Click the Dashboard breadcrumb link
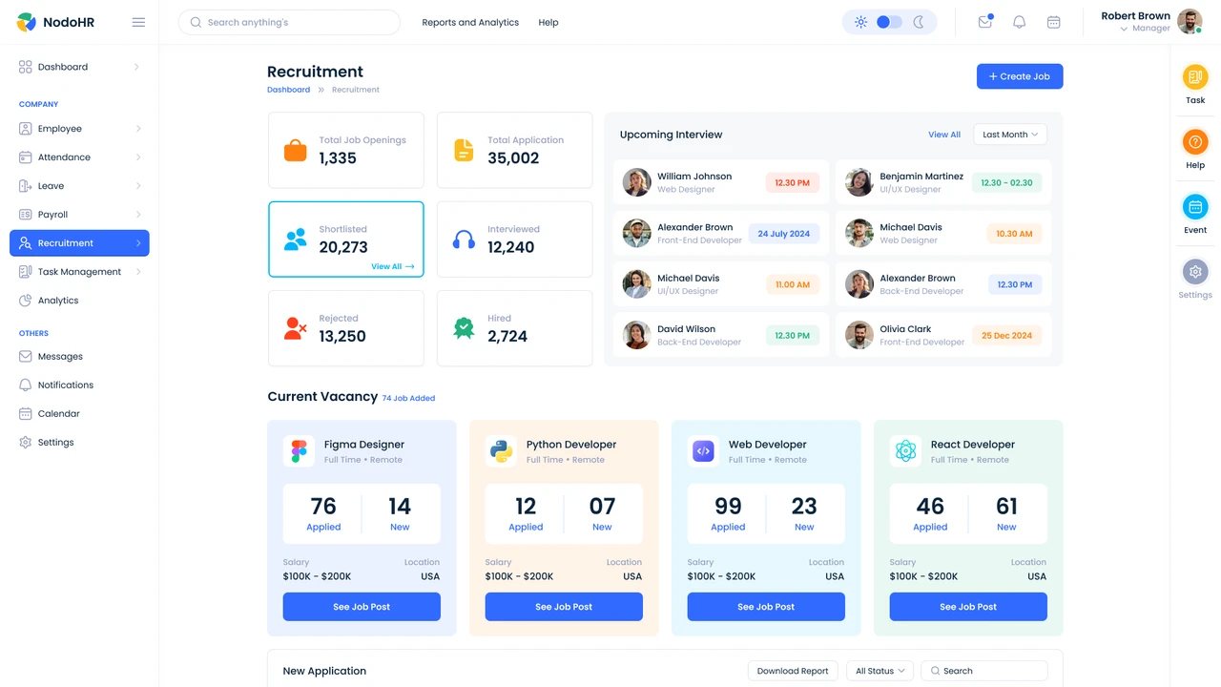 [x=288, y=90]
